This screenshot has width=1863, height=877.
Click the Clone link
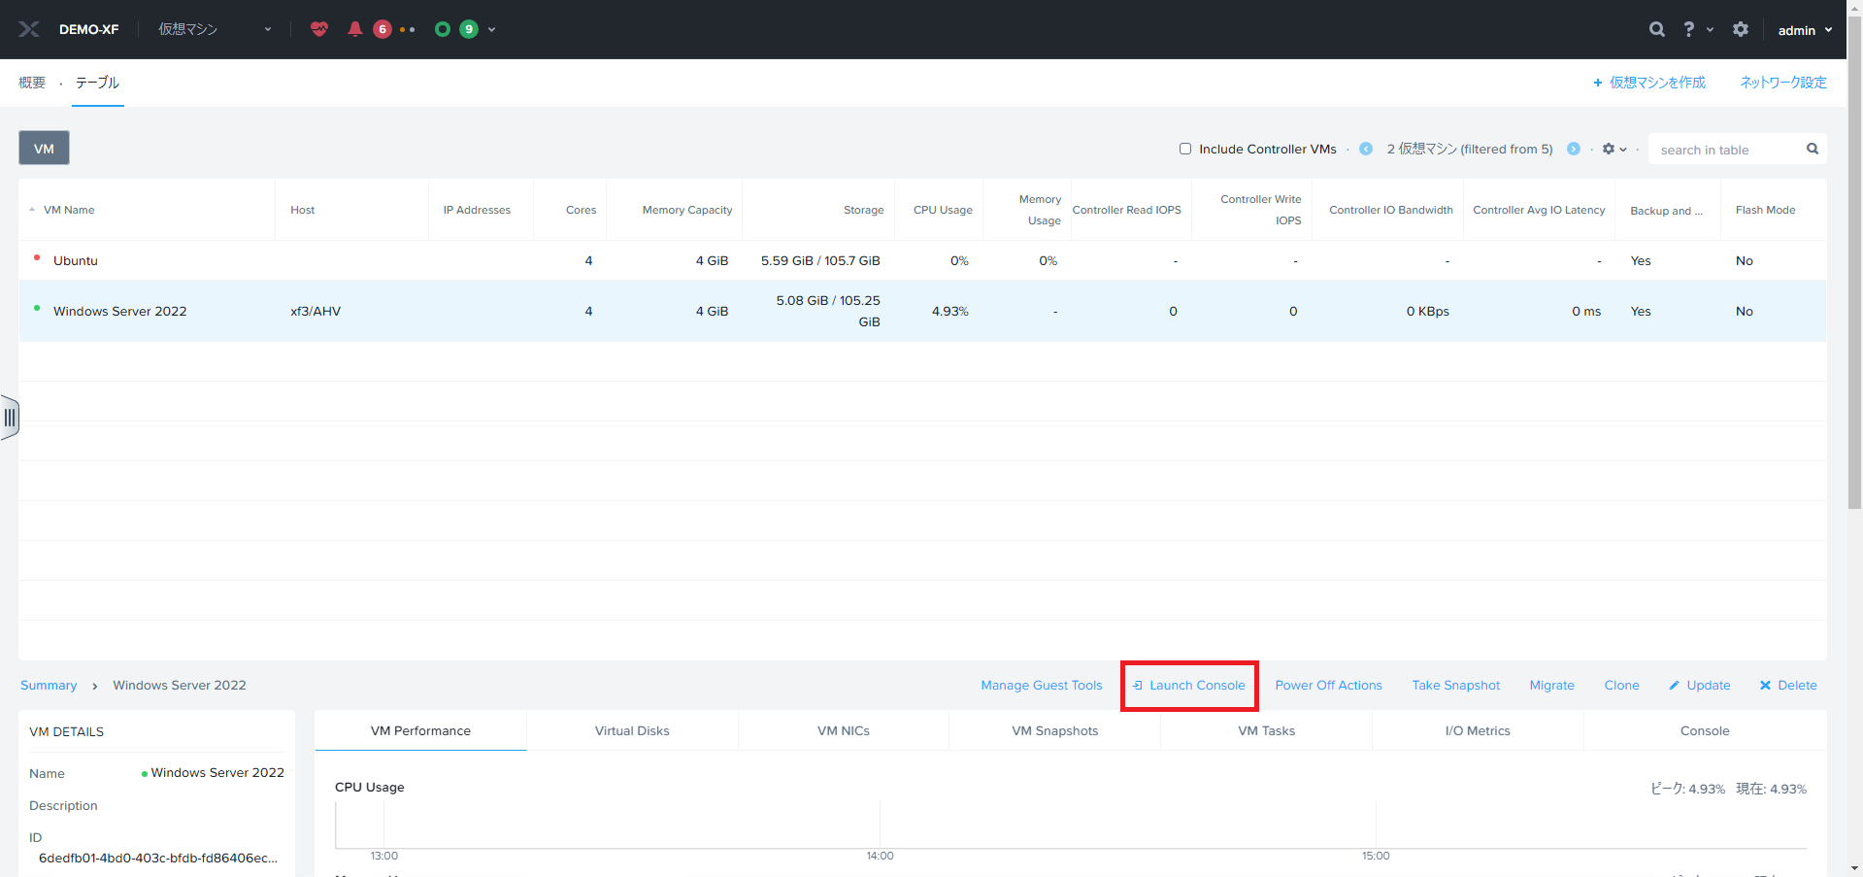[1621, 686]
